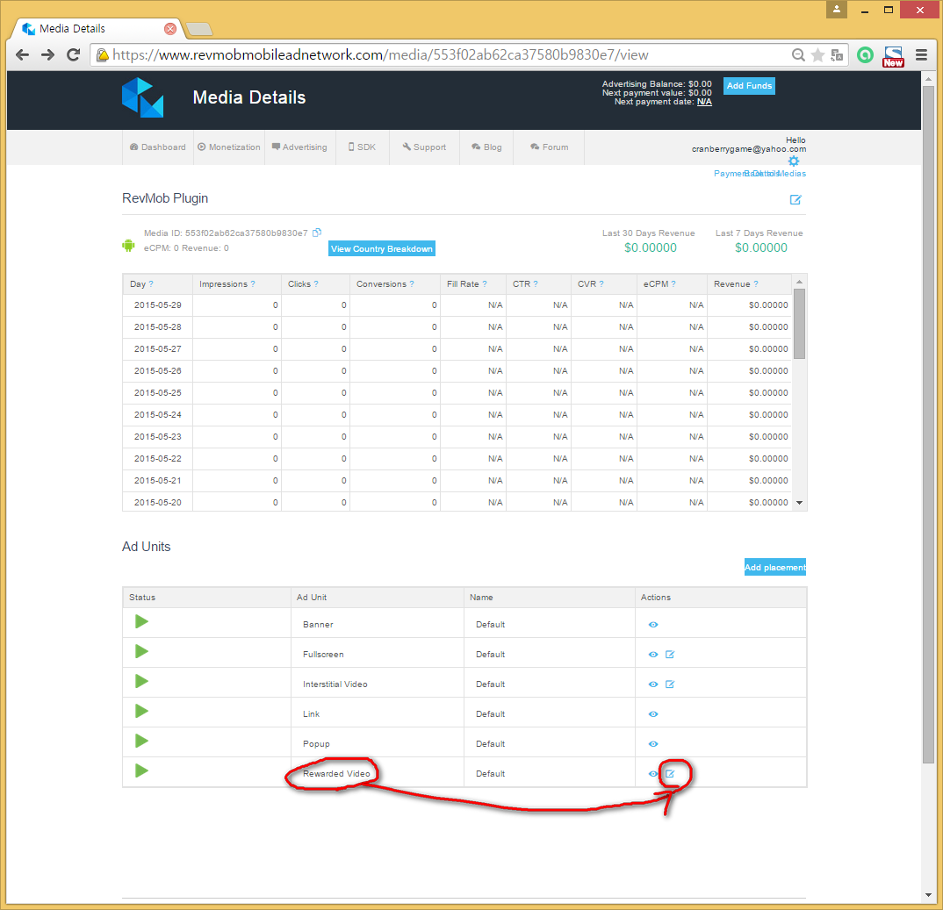Click the RevMob logo in the header
Screen dimensions: 943x910
click(142, 97)
